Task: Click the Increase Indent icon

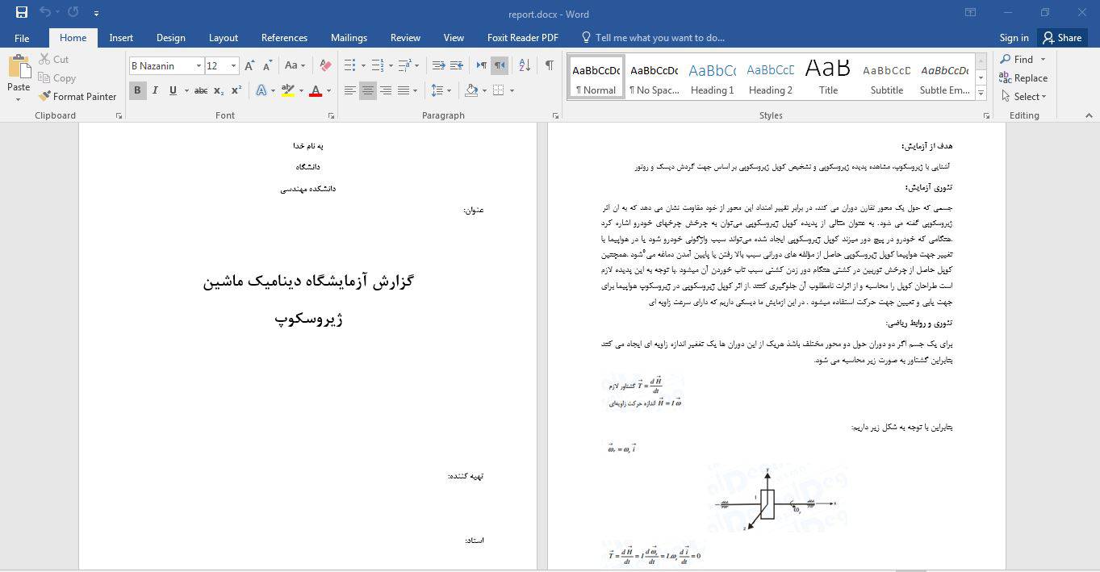Action: tap(457, 65)
